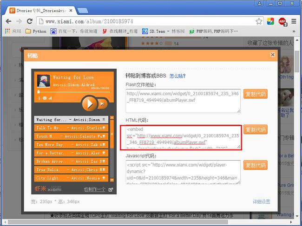Click the browser Back arrow

(x=8, y=21)
